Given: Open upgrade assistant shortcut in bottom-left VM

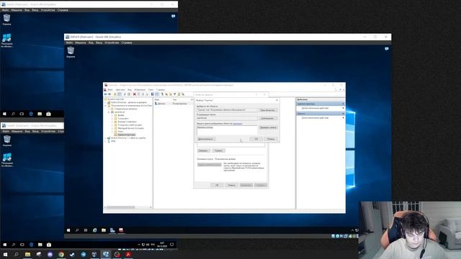Looking at the screenshot, I should click(x=7, y=160).
